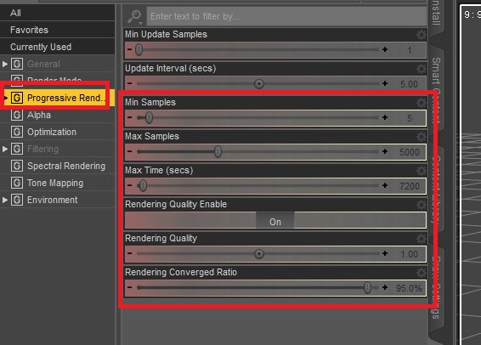
Task: Increase Rendering Quality with plus
Action: click(x=385, y=253)
